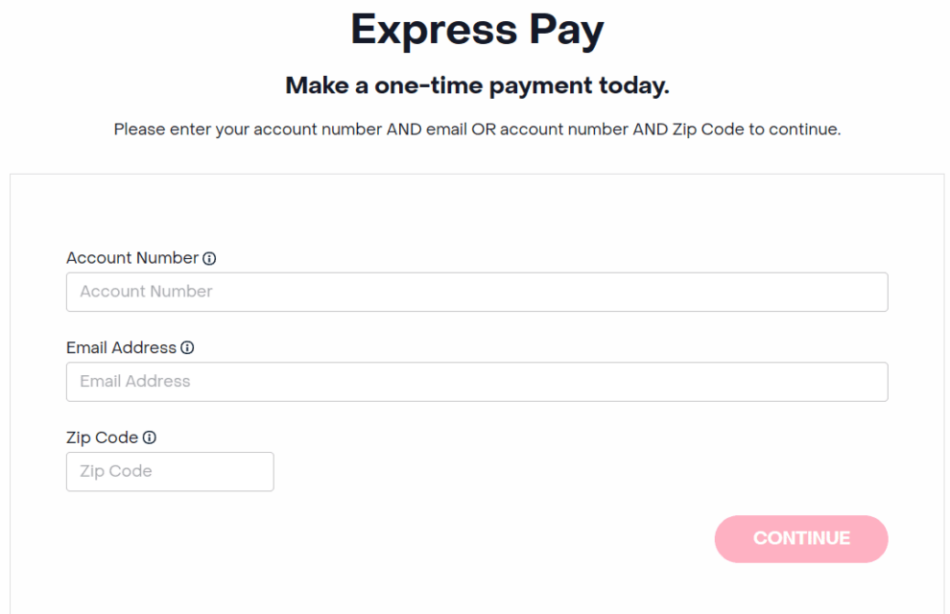
Task: Click inside the Email Address field
Action: pyautogui.click(x=477, y=381)
